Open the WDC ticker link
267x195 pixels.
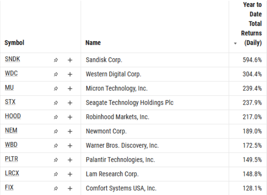point(11,73)
